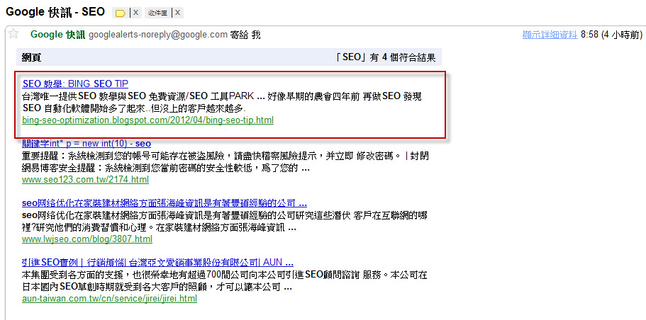Click the 網頁 section header
The image size is (646, 320).
pos(31,57)
